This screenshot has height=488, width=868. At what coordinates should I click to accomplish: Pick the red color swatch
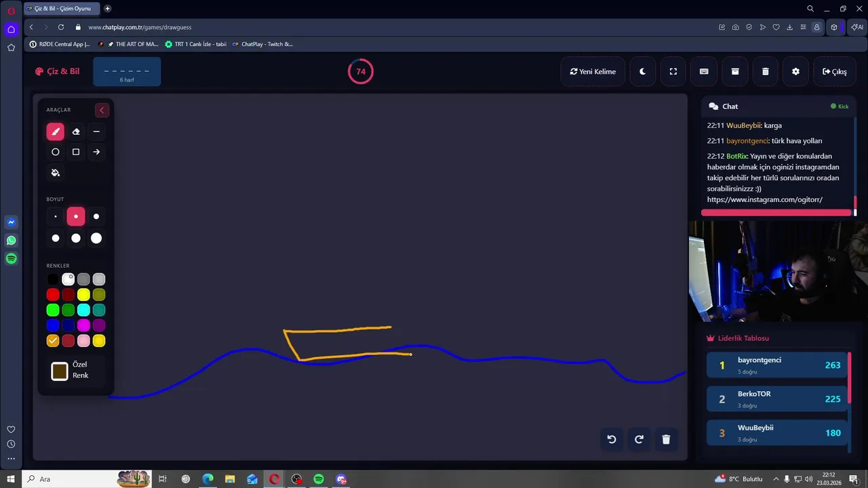tap(53, 295)
